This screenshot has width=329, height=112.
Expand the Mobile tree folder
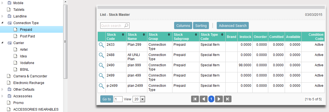click(3, 3)
